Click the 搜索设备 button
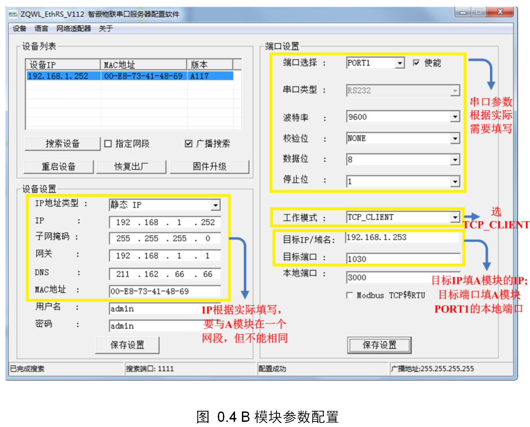 (63, 144)
